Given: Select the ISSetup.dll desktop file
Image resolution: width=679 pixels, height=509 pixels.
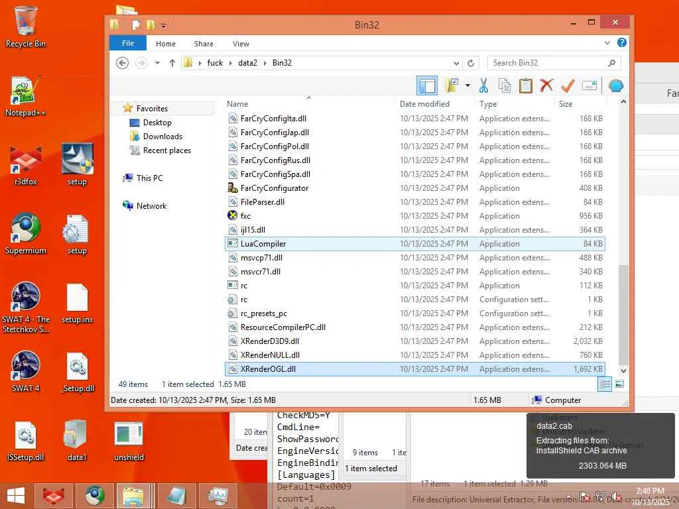Looking at the screenshot, I should coord(26,441).
